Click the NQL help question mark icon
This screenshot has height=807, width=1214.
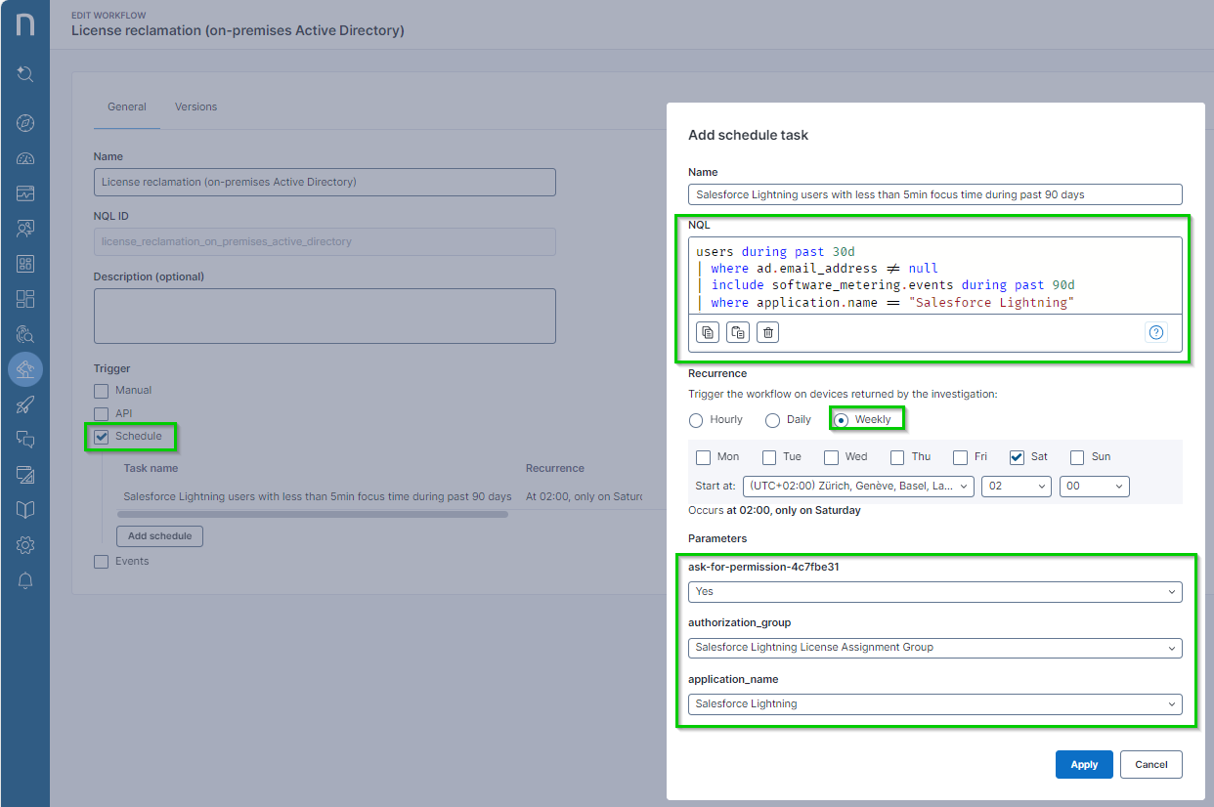click(x=1155, y=332)
